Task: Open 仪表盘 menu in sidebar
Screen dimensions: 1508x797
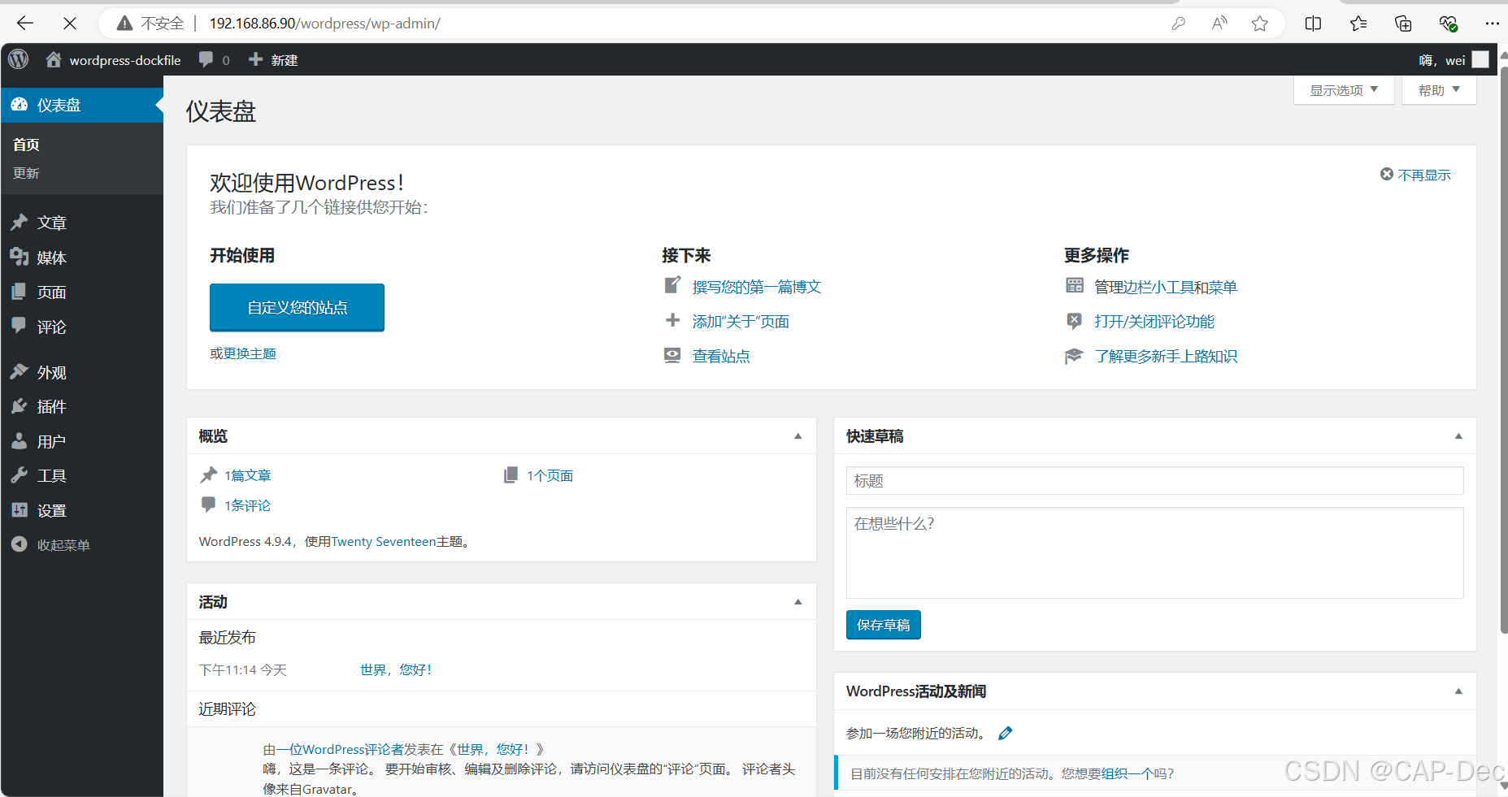Action: (x=82, y=105)
